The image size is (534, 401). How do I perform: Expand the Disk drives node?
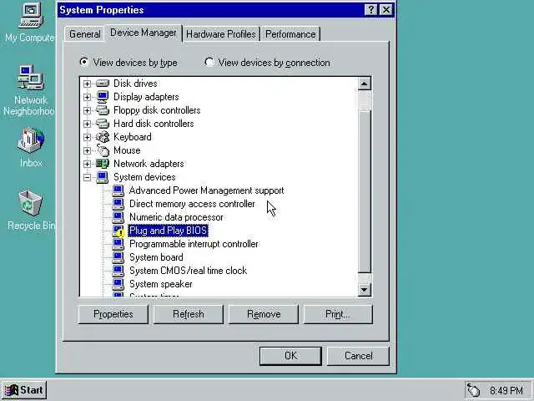(87, 84)
